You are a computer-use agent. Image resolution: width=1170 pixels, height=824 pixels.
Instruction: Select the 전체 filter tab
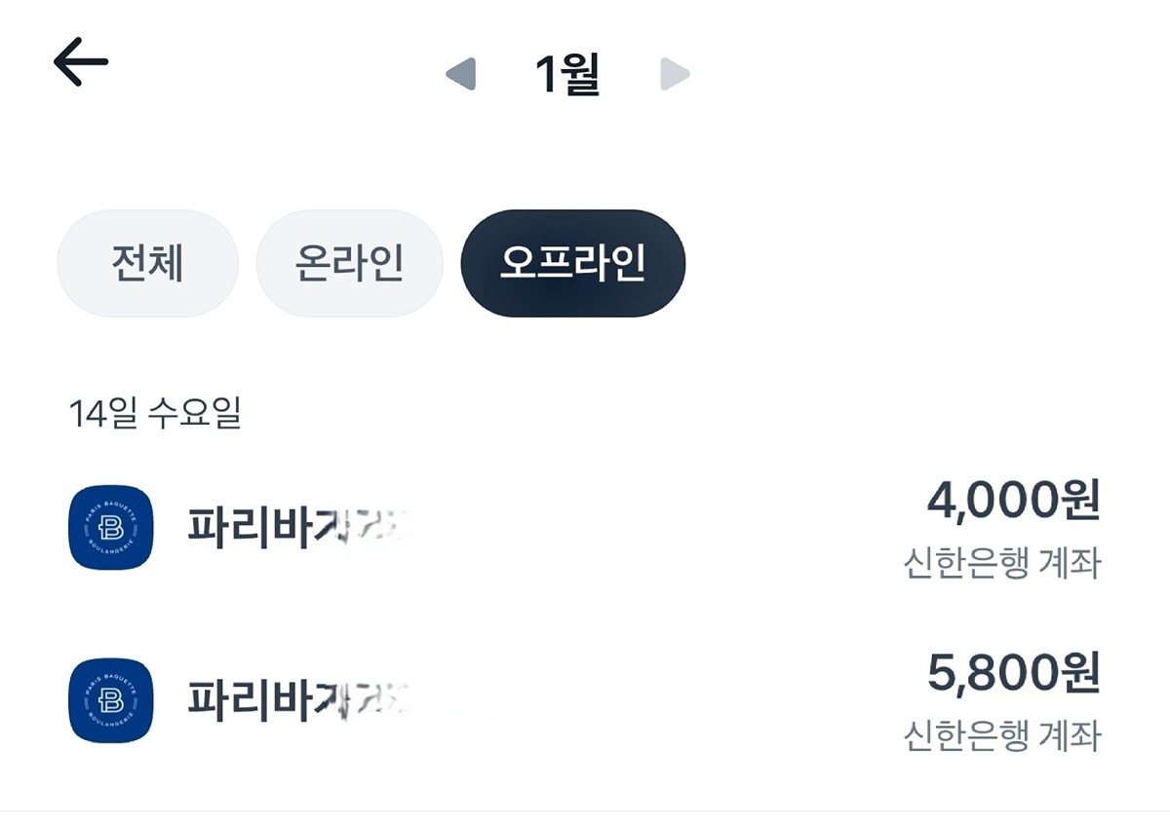click(x=147, y=263)
